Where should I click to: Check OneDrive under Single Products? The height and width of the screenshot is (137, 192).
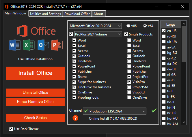(129, 97)
